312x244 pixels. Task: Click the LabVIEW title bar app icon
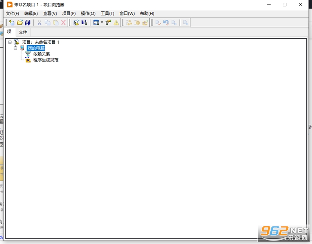click(x=9, y=4)
